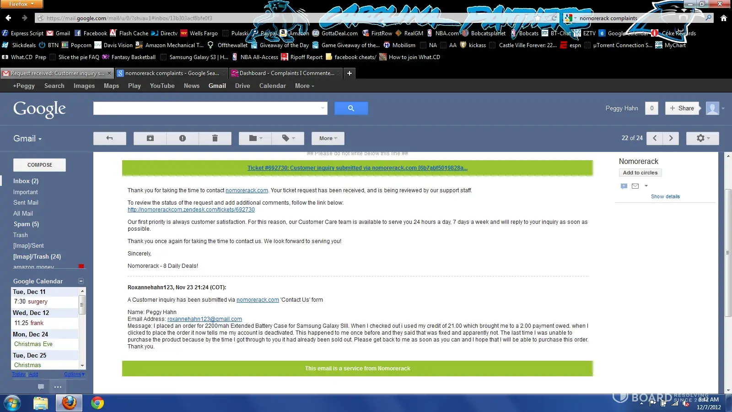Open YouTube in the Google bar
The image size is (732, 412).
click(x=162, y=86)
